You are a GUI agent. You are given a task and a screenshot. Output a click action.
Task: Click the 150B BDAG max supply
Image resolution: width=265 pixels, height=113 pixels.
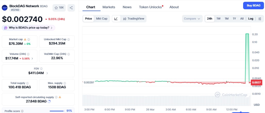[x=57, y=87]
